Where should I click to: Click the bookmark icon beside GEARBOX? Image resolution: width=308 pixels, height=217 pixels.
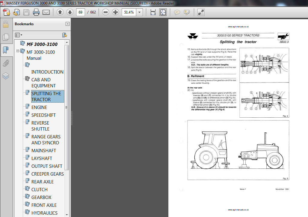(x=27, y=196)
